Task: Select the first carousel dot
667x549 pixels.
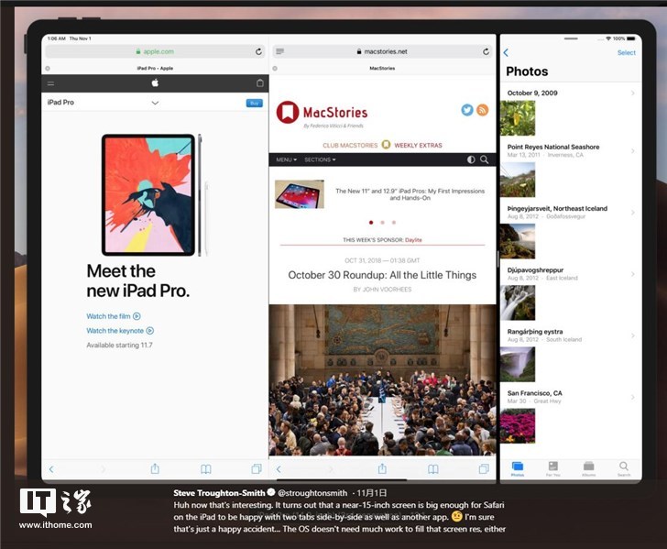Action: coord(371,222)
